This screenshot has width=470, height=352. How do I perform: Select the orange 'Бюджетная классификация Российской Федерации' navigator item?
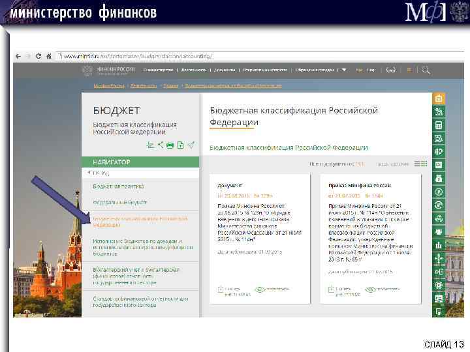(140, 222)
